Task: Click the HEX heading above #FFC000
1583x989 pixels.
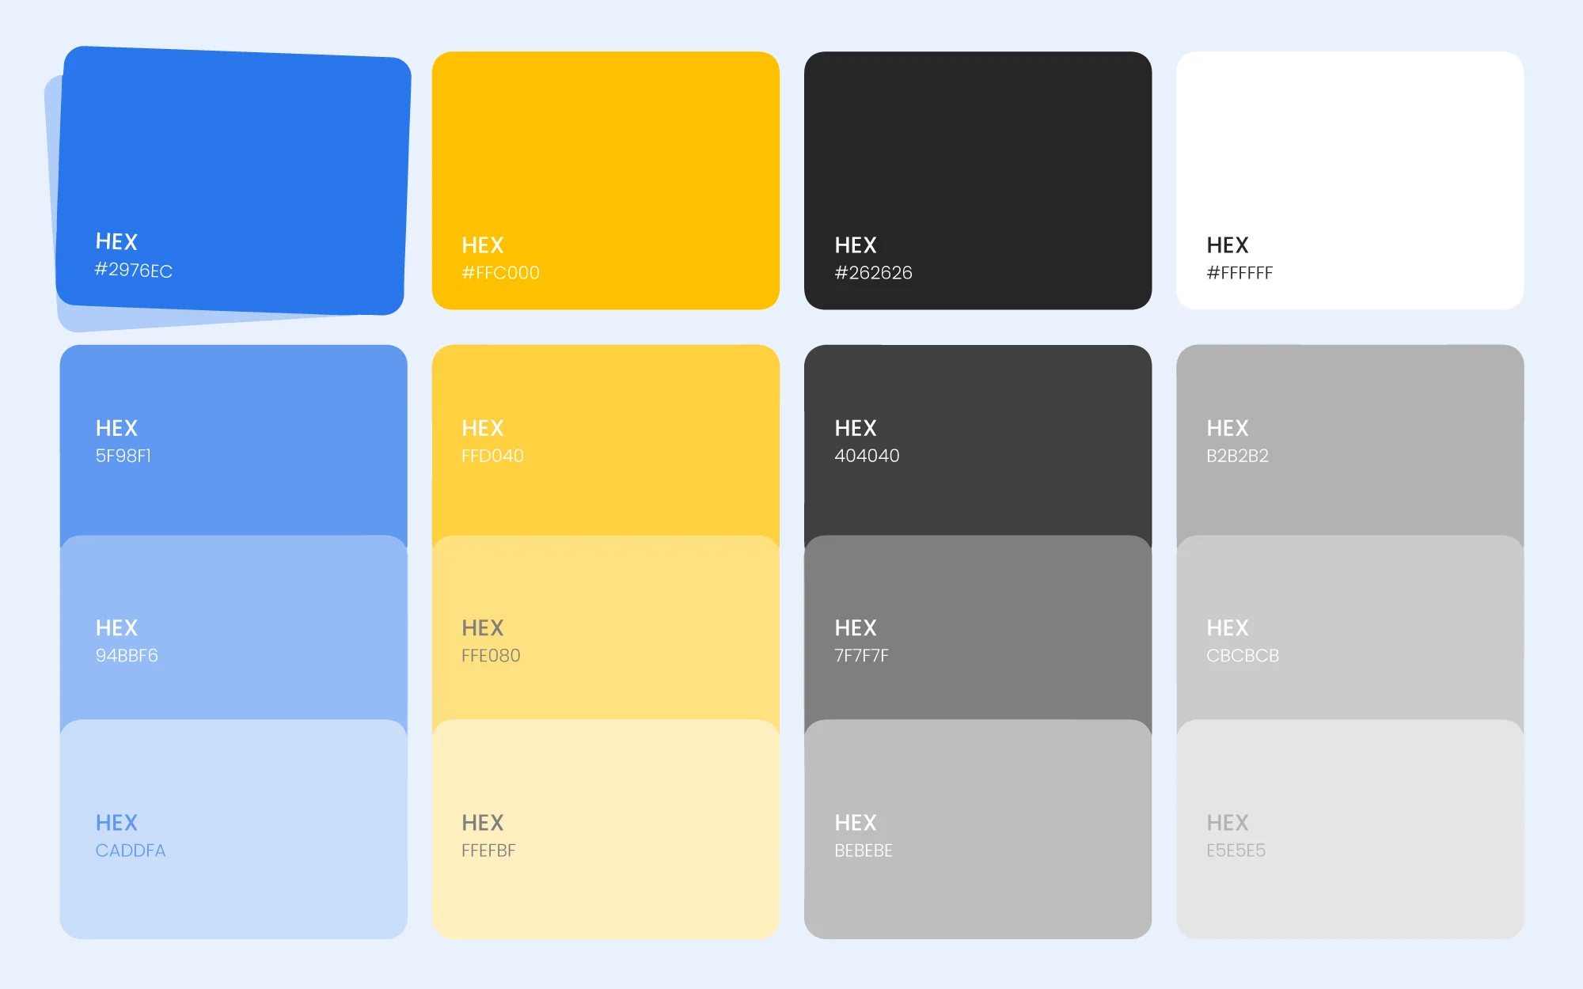Action: (483, 245)
